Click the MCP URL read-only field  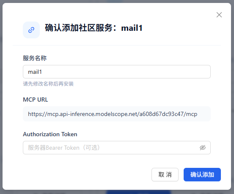[x=117, y=114]
